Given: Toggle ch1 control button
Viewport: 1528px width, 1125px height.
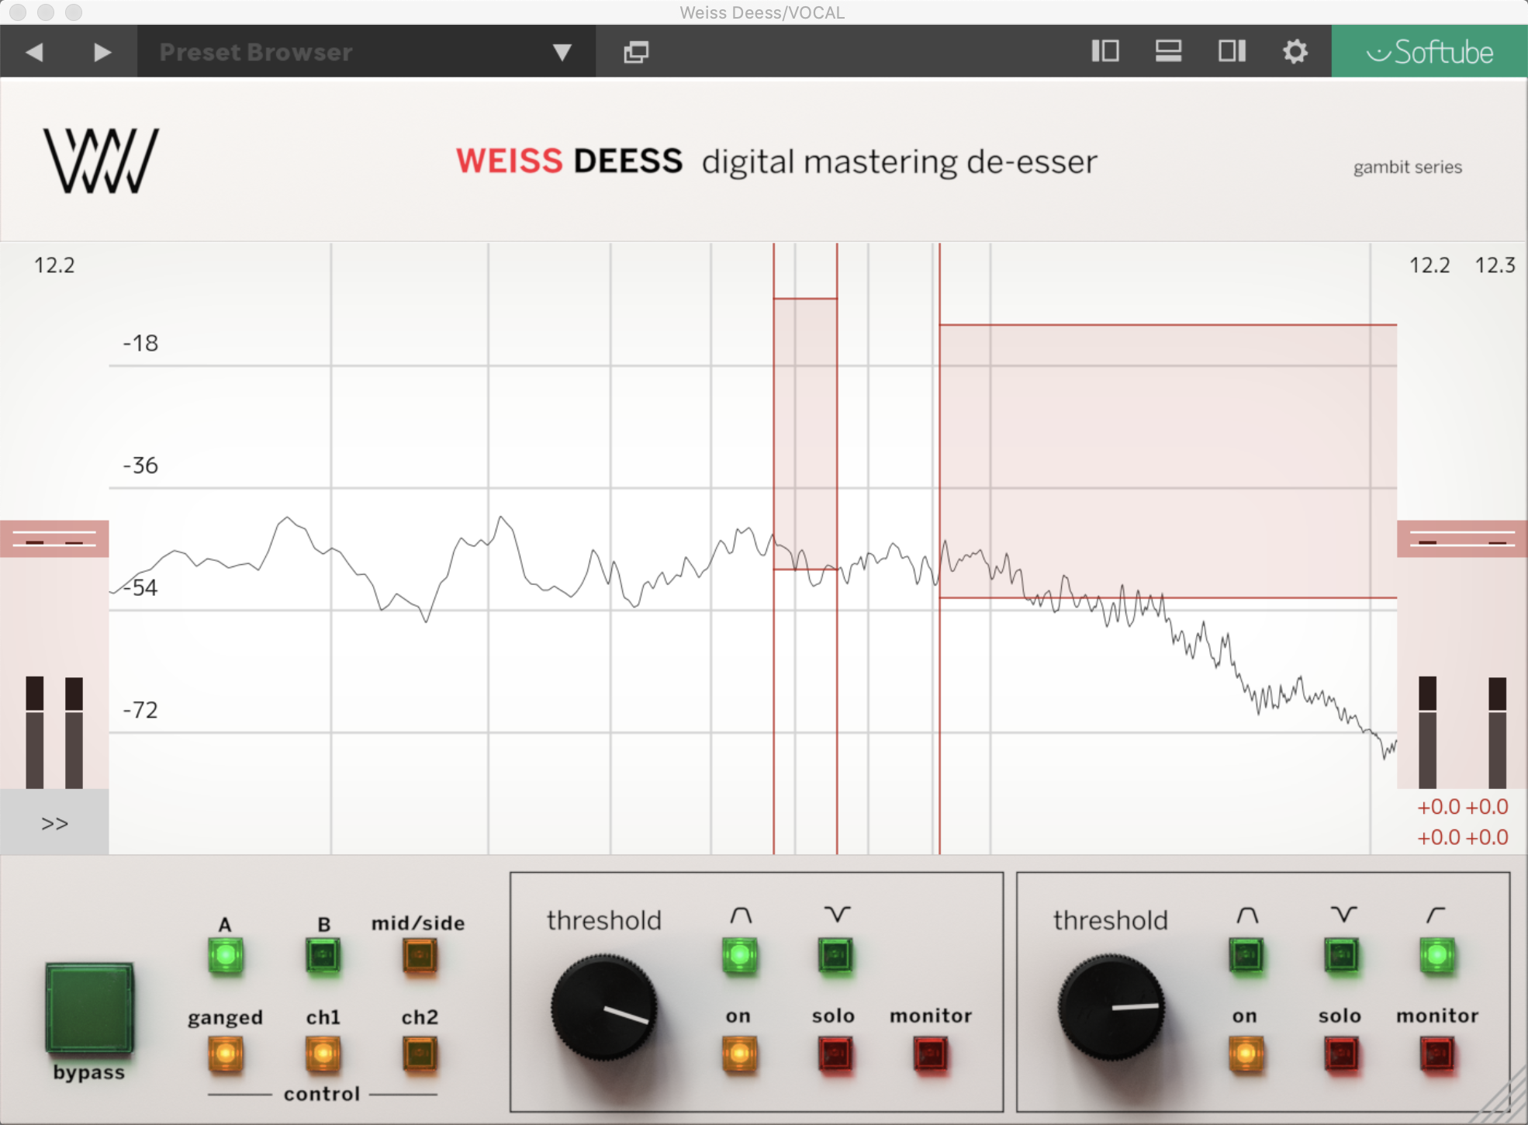Looking at the screenshot, I should [x=323, y=1054].
